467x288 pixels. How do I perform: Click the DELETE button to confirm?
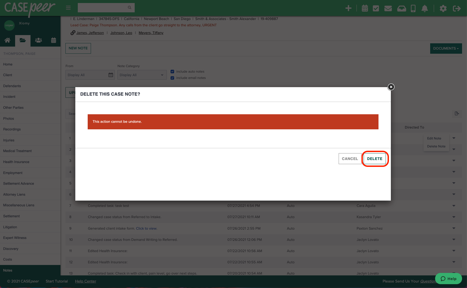[x=375, y=159]
